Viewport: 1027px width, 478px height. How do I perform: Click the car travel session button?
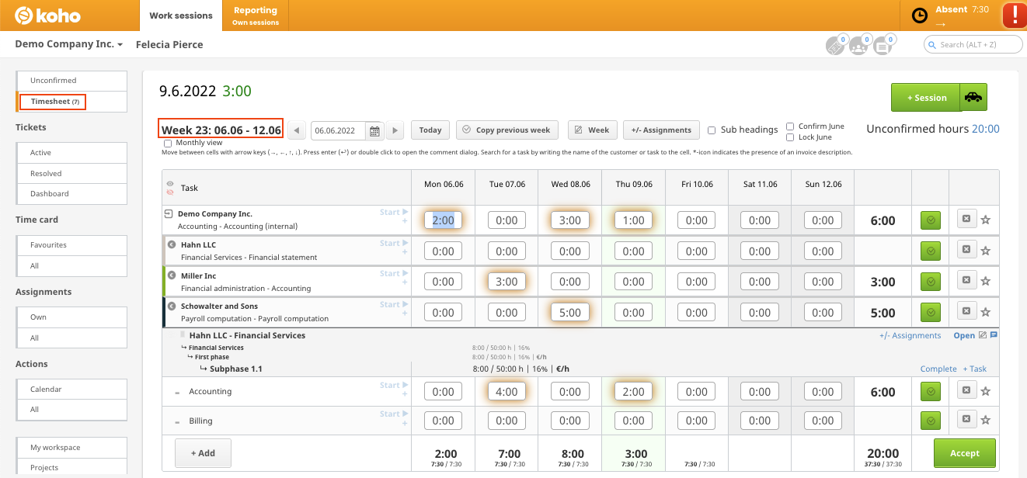tap(973, 98)
